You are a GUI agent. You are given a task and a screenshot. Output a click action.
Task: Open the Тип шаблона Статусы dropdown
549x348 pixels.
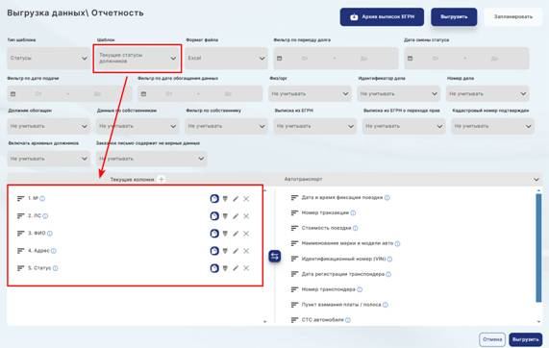point(48,58)
